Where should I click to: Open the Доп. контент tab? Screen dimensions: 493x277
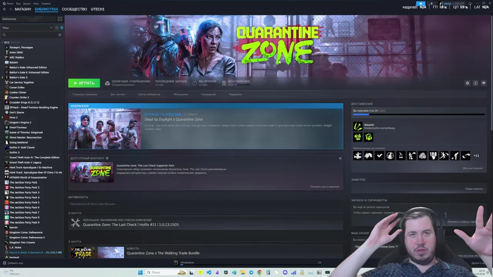click(x=117, y=94)
